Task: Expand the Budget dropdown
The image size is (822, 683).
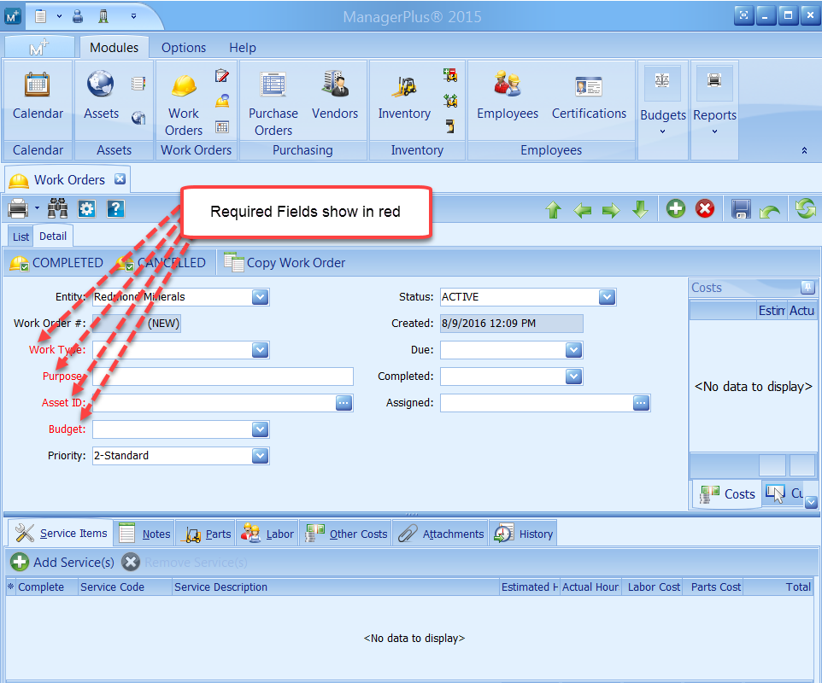Action: tap(260, 429)
